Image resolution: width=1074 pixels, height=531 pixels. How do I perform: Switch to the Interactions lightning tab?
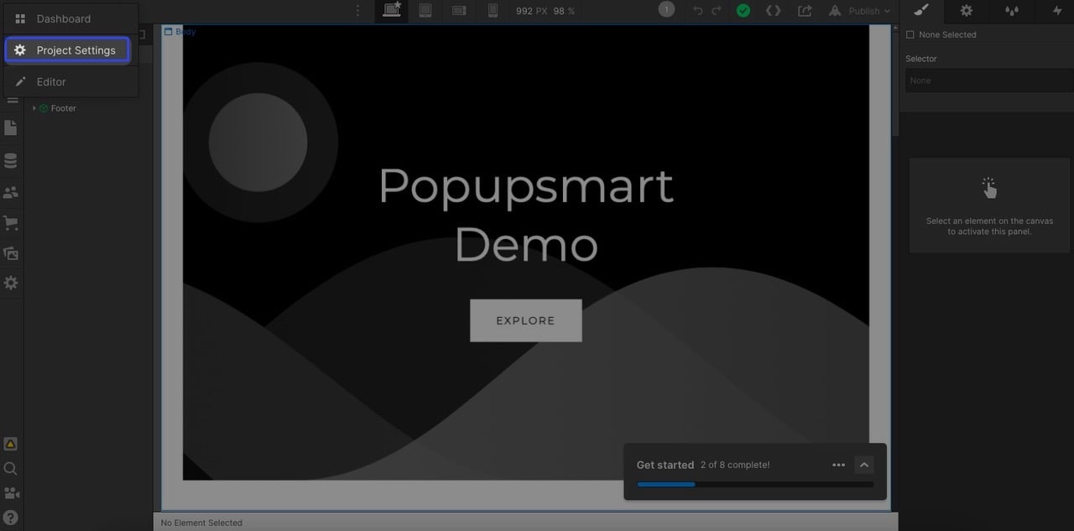(1056, 11)
